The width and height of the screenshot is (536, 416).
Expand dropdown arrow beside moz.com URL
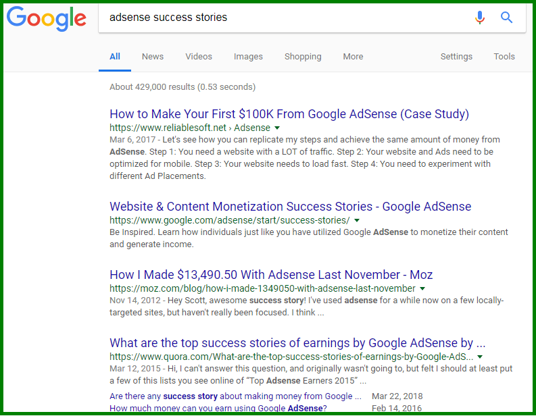pyautogui.click(x=422, y=288)
